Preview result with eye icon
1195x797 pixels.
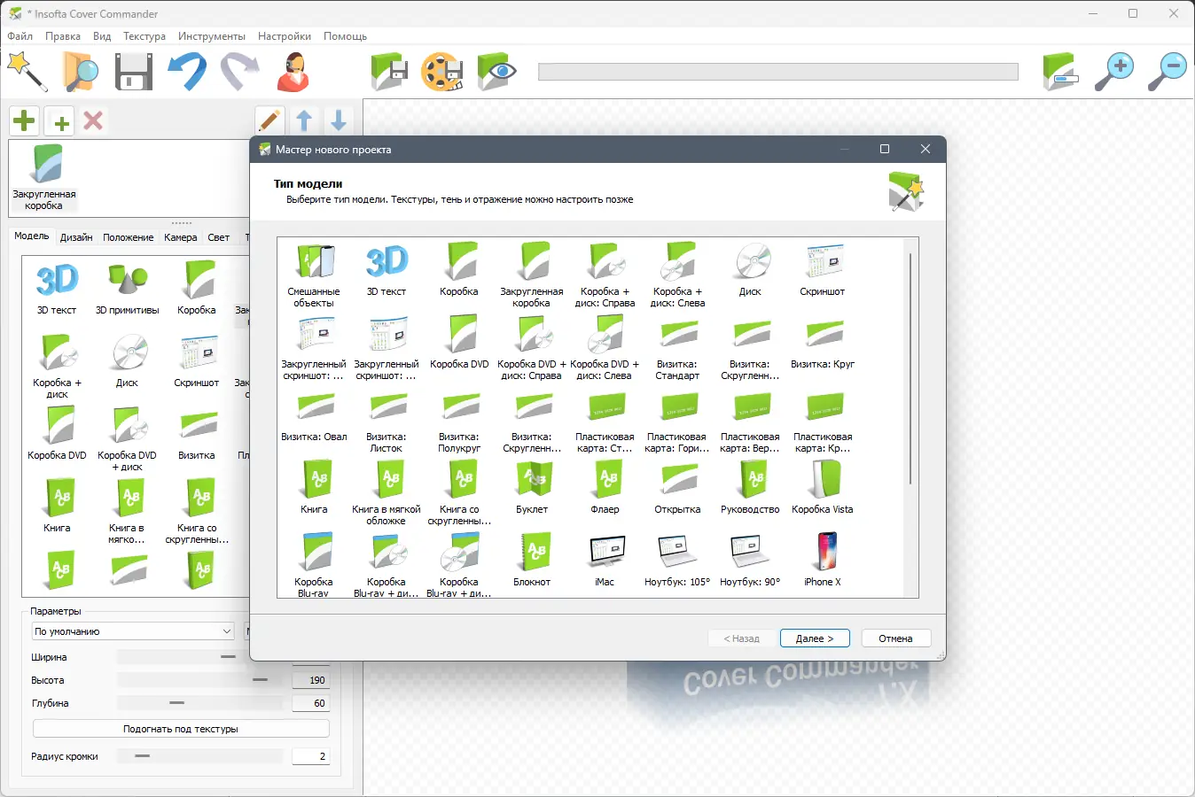496,72
